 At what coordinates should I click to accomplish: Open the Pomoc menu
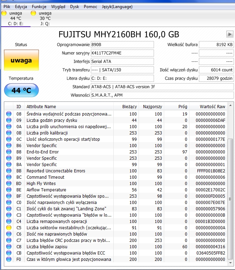[x=90, y=7]
